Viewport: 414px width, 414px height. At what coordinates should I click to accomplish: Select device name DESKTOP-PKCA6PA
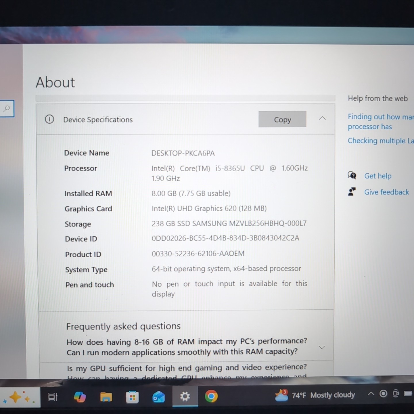point(183,153)
